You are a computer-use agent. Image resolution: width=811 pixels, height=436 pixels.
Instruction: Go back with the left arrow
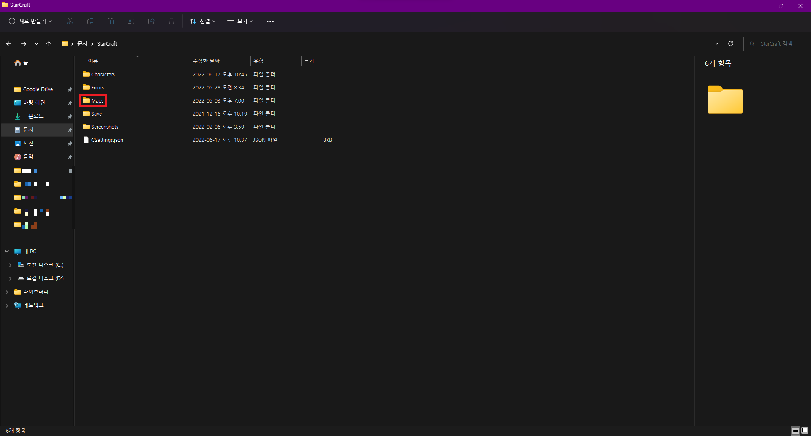click(x=9, y=43)
